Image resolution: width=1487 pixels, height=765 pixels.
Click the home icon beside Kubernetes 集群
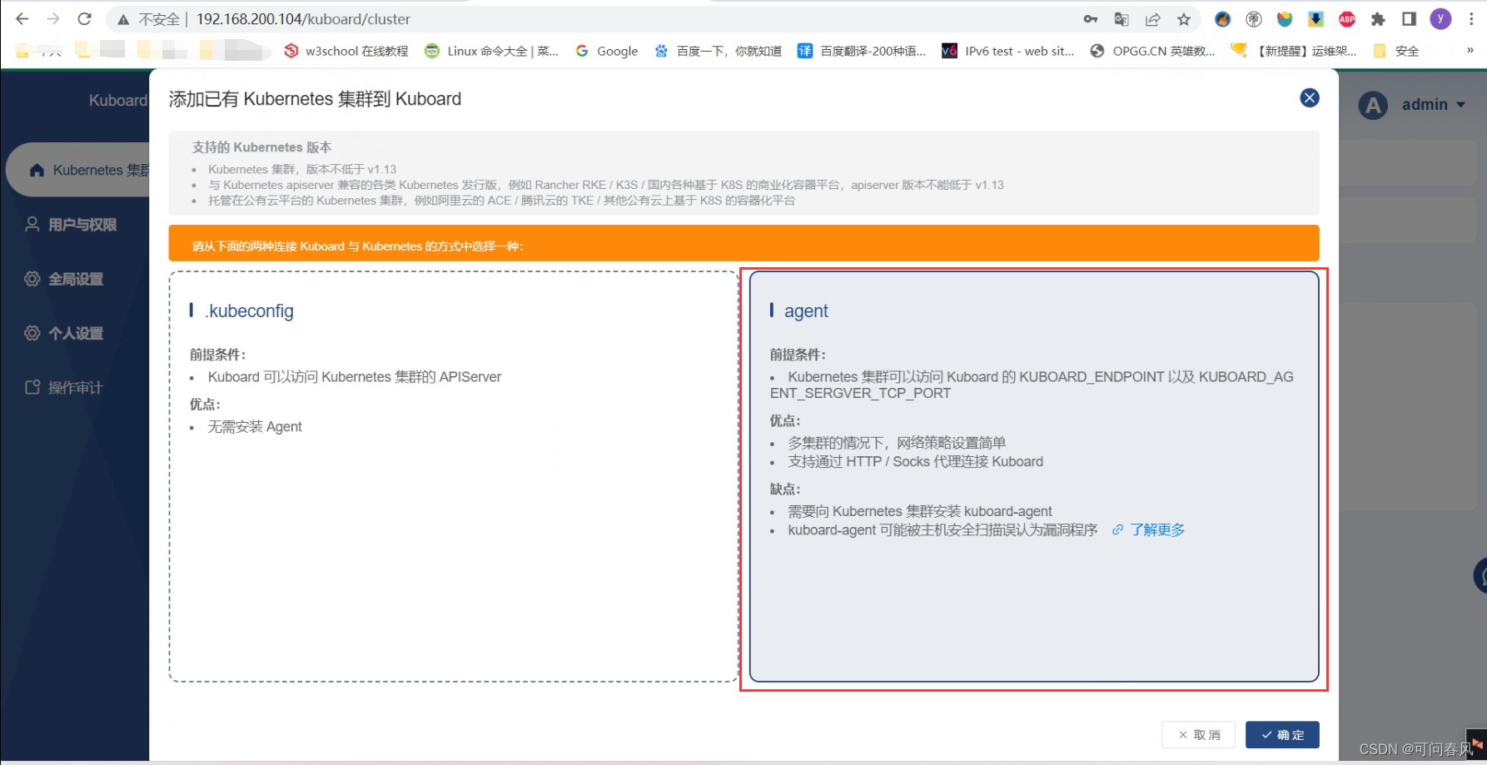pos(37,170)
